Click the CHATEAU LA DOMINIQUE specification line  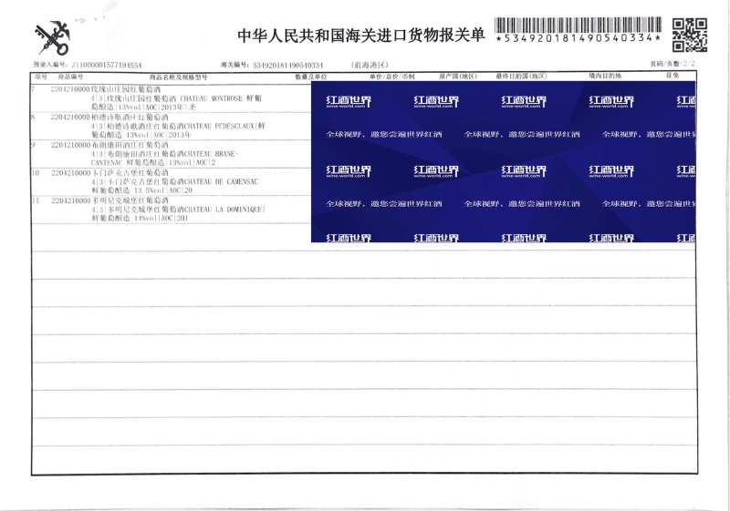178,210
